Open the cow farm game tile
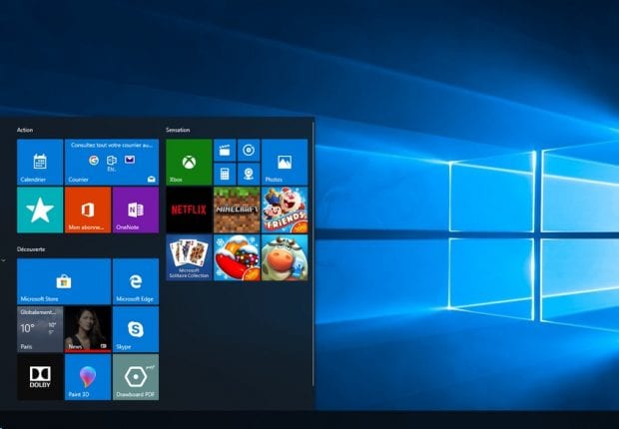Image resolution: width=619 pixels, height=429 pixels. pyautogui.click(x=285, y=257)
